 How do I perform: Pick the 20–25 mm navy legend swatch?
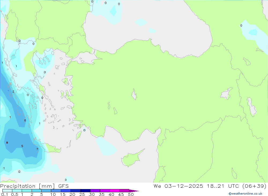click(x=76, y=191)
